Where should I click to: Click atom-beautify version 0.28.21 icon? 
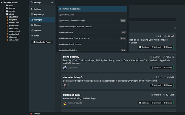151,57
